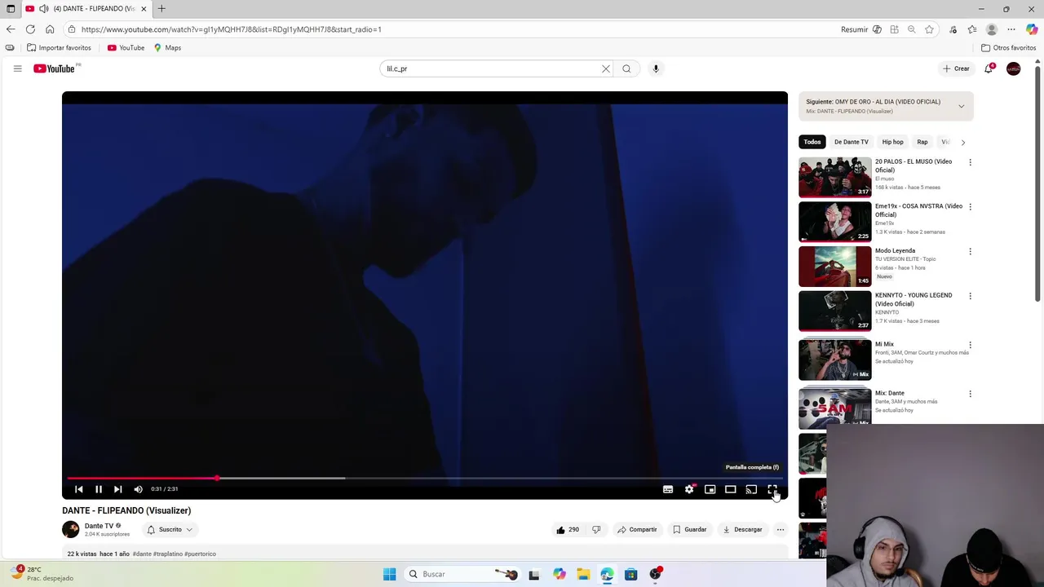Show more filter chips with right arrow
The width and height of the screenshot is (1044, 587).
(962, 142)
